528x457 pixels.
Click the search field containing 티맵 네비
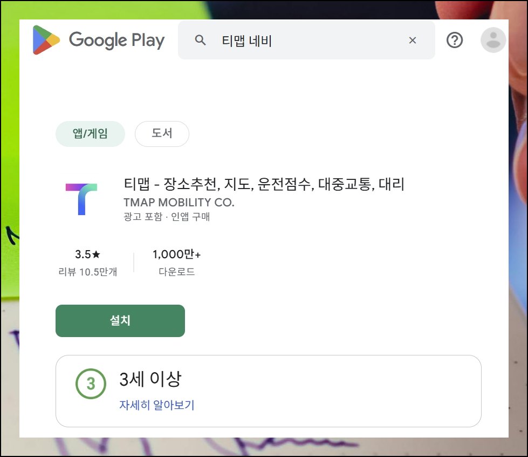point(306,40)
